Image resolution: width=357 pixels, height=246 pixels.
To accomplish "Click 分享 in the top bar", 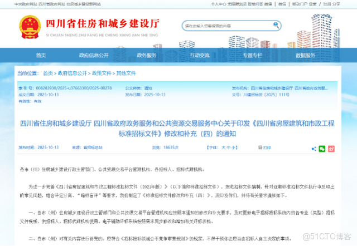I will (x=336, y=4).
